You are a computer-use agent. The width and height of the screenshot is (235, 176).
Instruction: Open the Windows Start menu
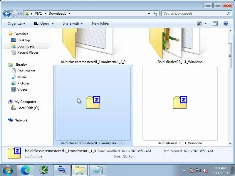[x=8, y=170]
